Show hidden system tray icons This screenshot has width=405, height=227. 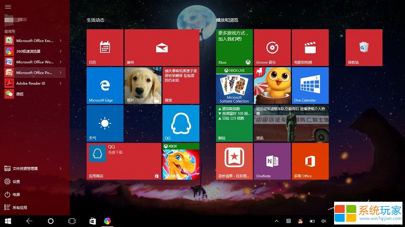click(276, 221)
